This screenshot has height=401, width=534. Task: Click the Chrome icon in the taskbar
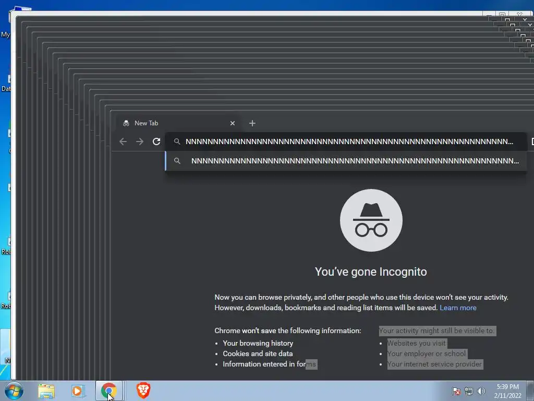(x=109, y=391)
